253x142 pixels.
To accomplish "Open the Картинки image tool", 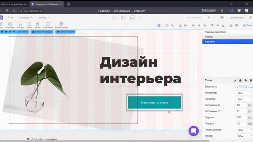I will pyautogui.click(x=10, y=25).
